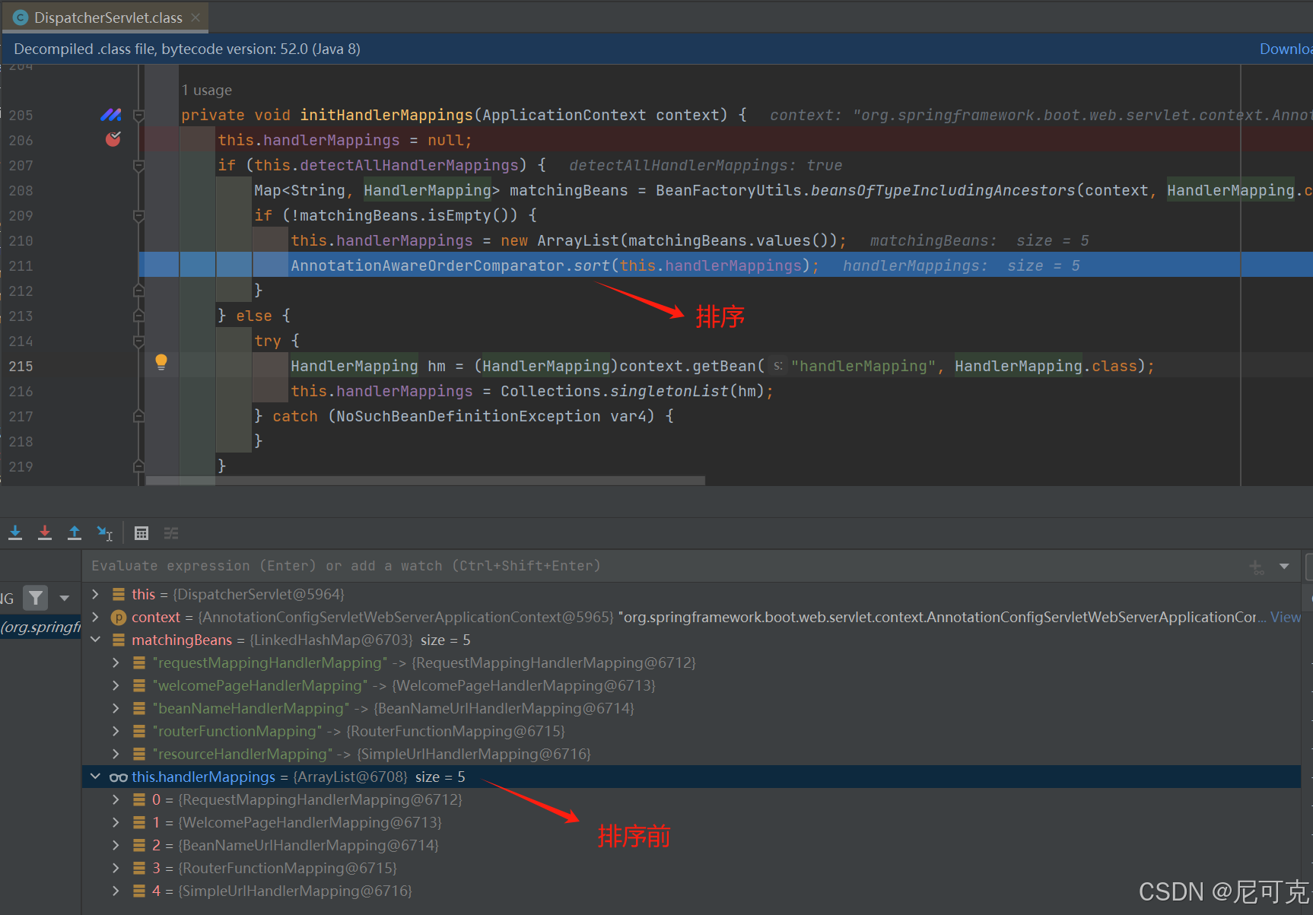The height and width of the screenshot is (915, 1313).
Task: Select matchingBeans LinkedHashMap@6703 row text
Action: 300,640
